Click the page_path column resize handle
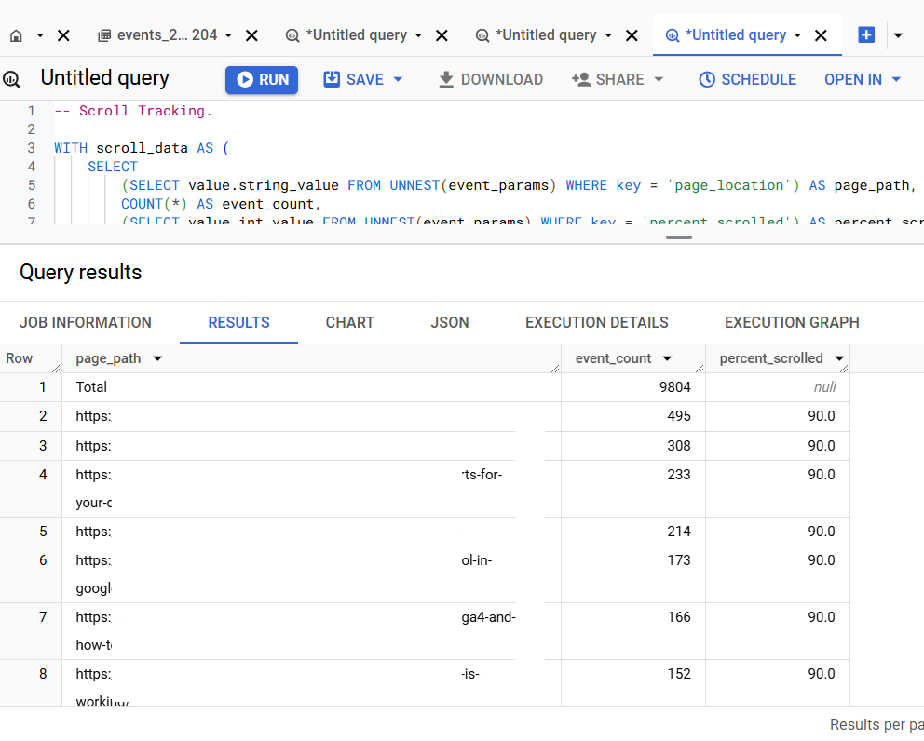Image resolution: width=924 pixels, height=741 pixels. (555, 369)
